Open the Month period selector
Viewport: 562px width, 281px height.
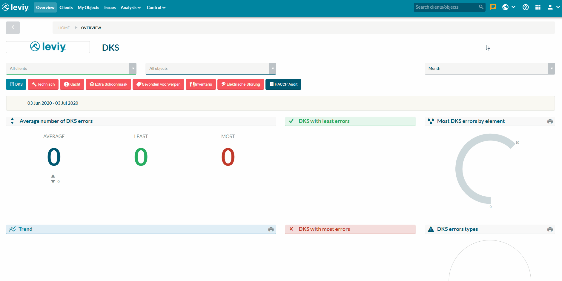pos(490,69)
